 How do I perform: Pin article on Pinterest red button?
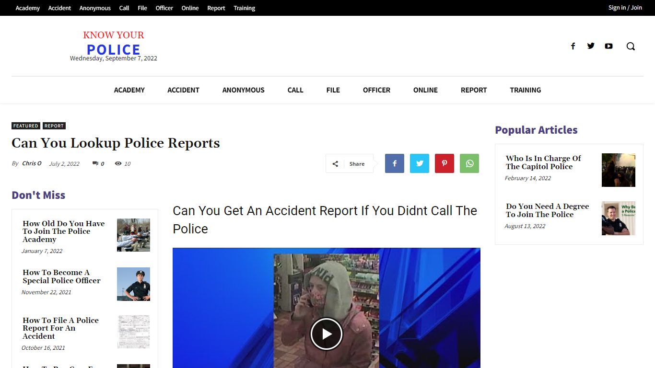(444, 163)
